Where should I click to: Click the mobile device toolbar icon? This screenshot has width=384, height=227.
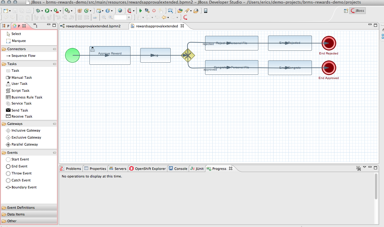tap(206, 11)
